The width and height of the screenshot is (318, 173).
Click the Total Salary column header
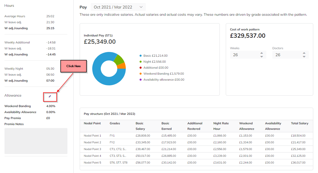tap(300, 123)
